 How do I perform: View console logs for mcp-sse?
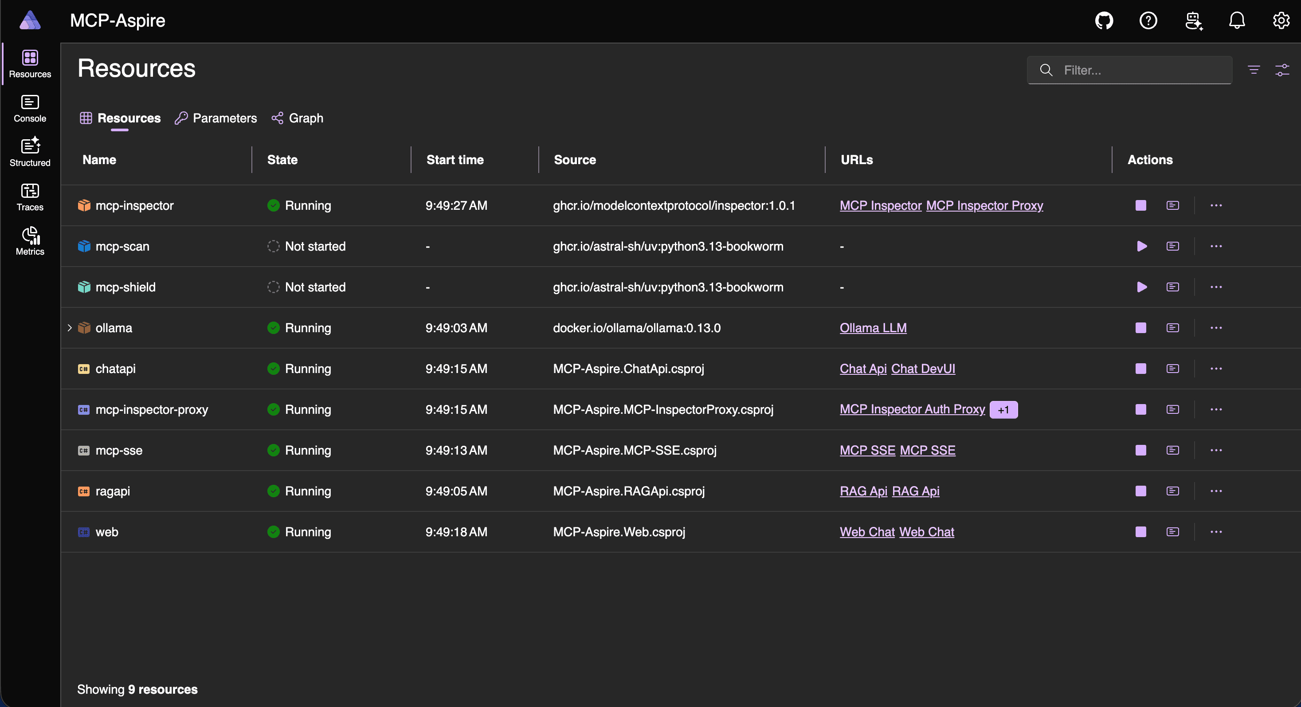[1173, 451]
